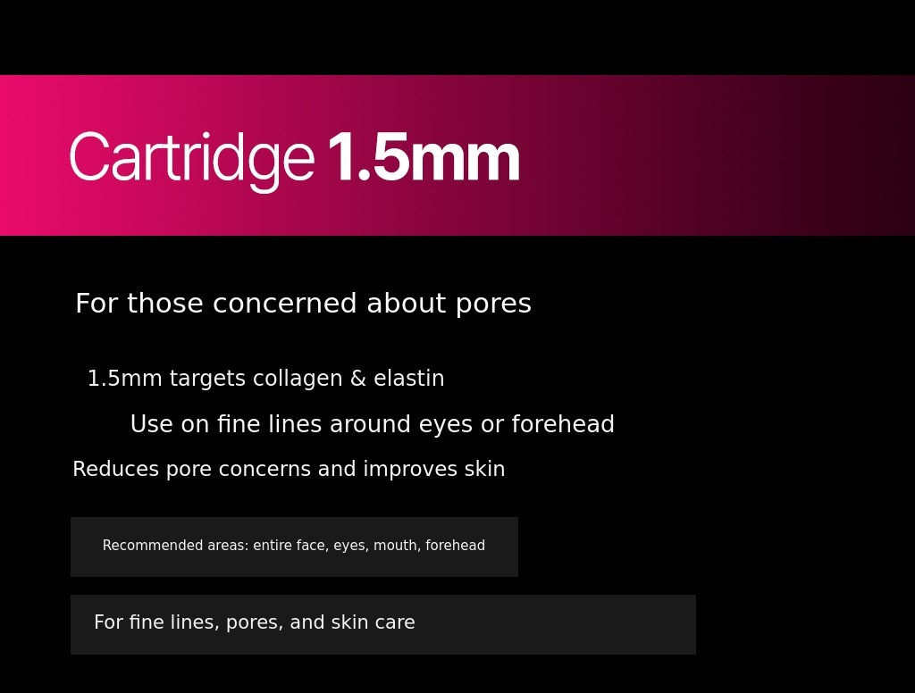915x693 pixels.
Task: Click the "Reduces pore concerns and improves skin" line
Action: point(289,470)
